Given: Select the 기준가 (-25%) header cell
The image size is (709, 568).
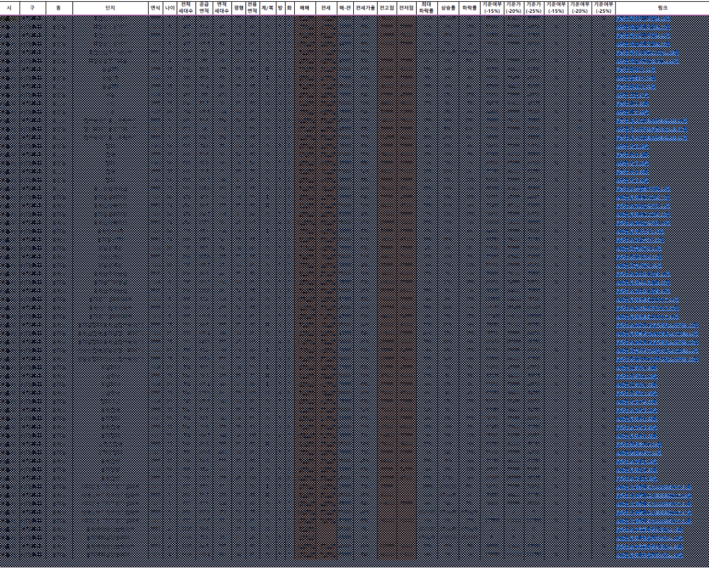Looking at the screenshot, I should coord(534,8).
